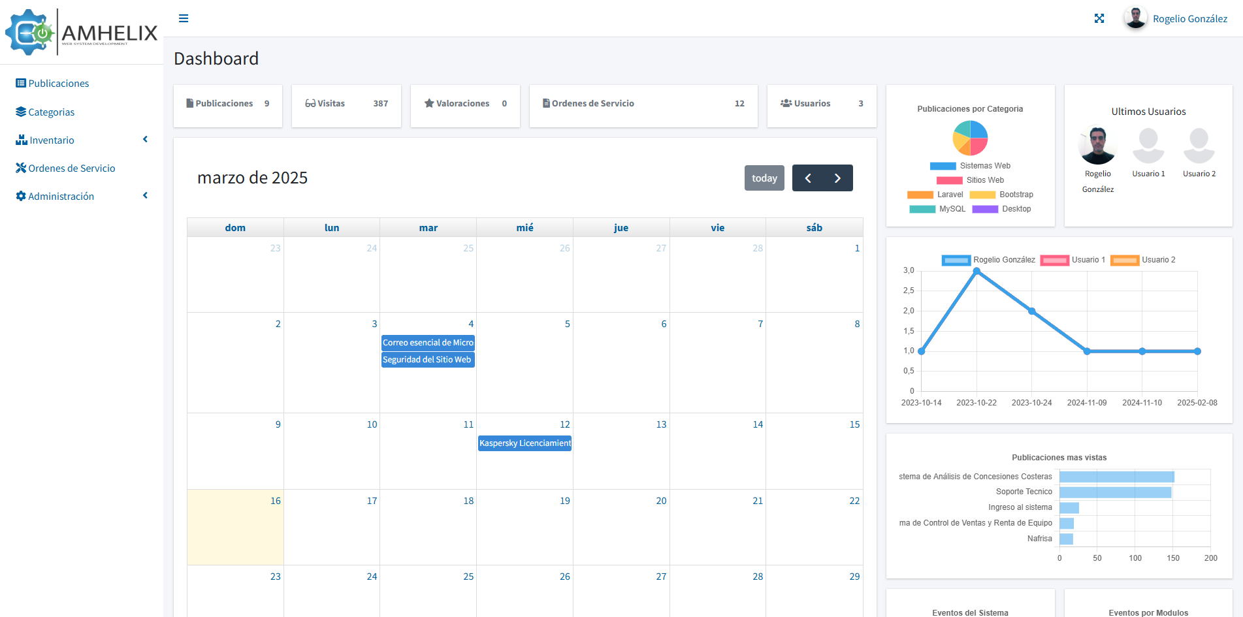Toggle Usuario 2 series in chart legend
This screenshot has width=1243, height=617.
tap(1124, 260)
